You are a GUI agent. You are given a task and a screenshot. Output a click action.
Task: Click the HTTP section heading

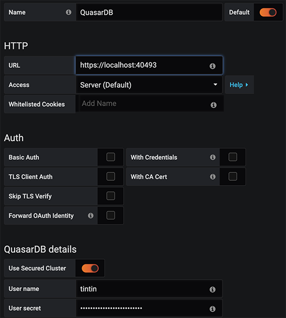coord(16,46)
